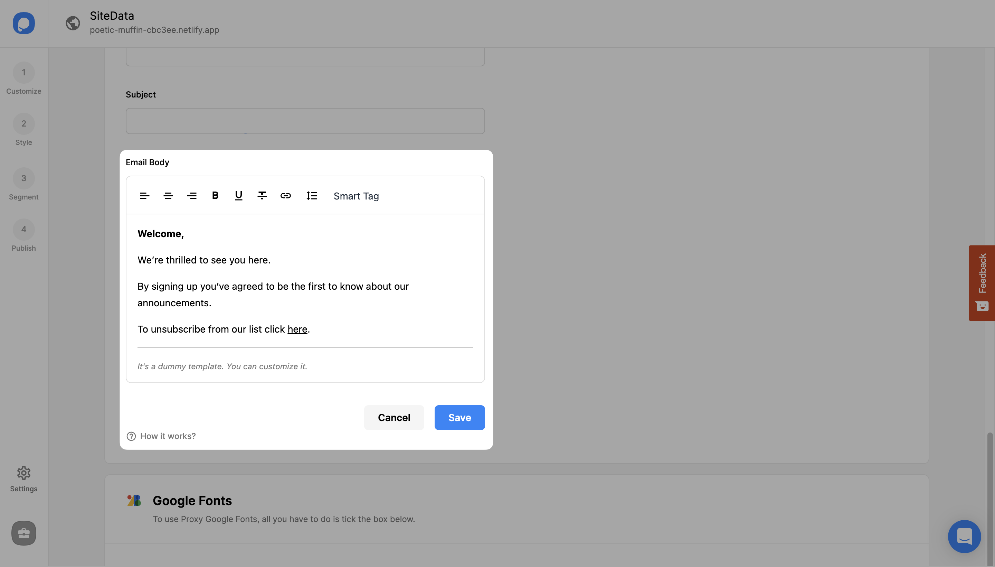This screenshot has width=995, height=567.
Task: Click the Feedback tab on right edge
Action: coord(981,282)
